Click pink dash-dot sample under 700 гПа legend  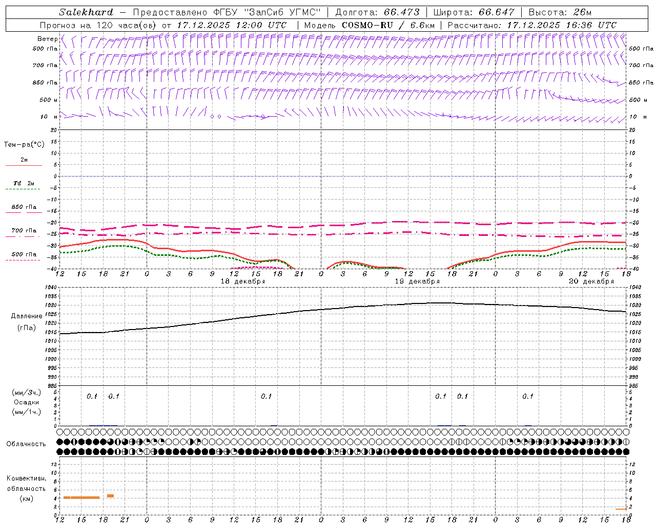click(x=23, y=236)
